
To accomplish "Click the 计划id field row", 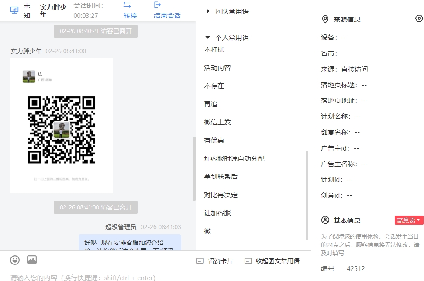I will (x=336, y=180).
